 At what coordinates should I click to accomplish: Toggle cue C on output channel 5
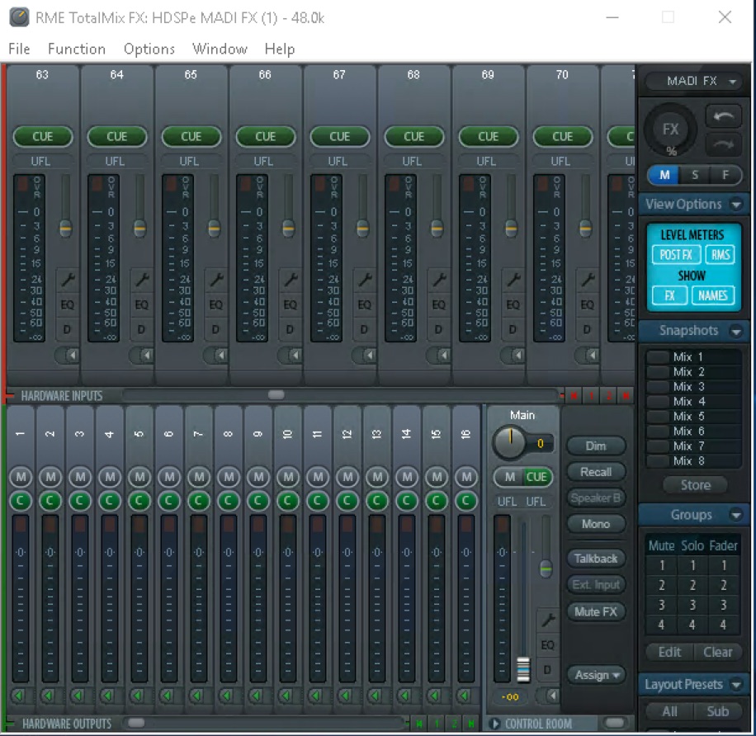[x=139, y=500]
